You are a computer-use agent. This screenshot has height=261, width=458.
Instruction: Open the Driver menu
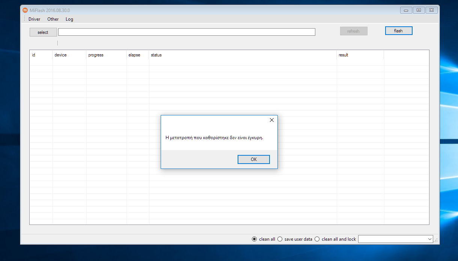(35, 19)
